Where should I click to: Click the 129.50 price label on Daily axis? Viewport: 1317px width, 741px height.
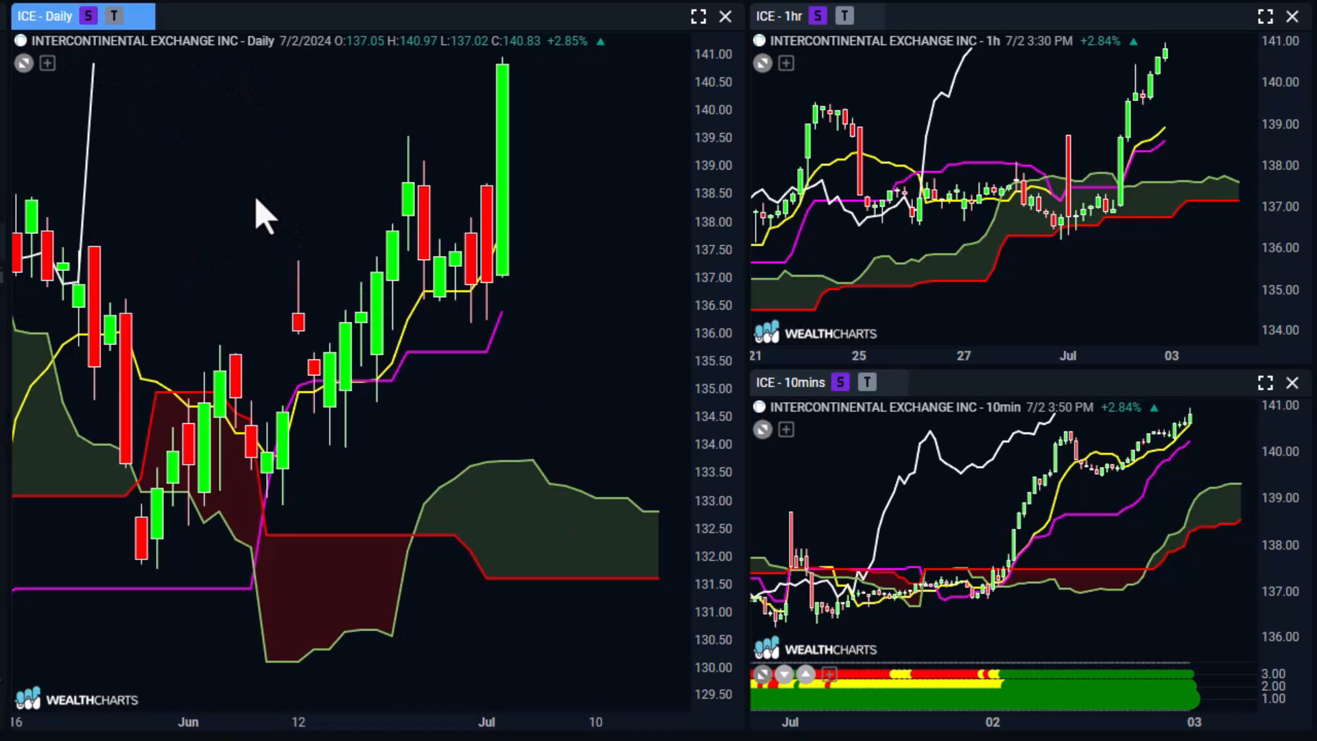point(713,694)
